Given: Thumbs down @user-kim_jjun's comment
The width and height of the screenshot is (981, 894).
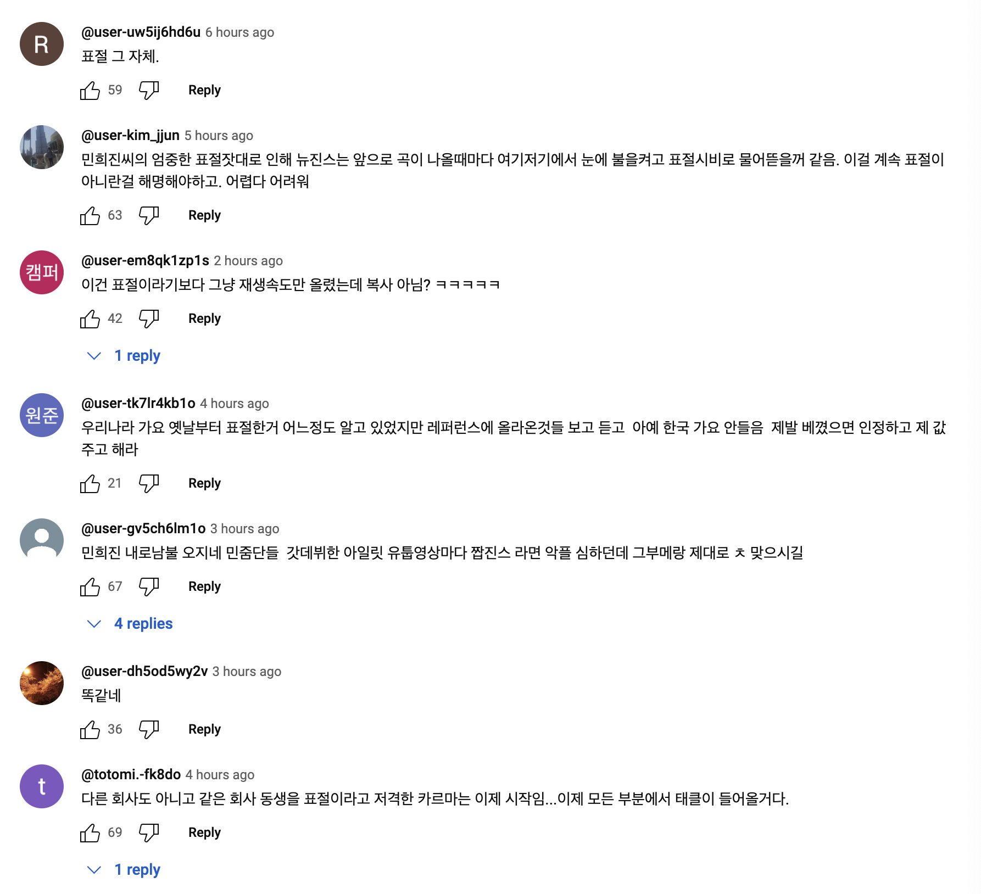Looking at the screenshot, I should (148, 215).
